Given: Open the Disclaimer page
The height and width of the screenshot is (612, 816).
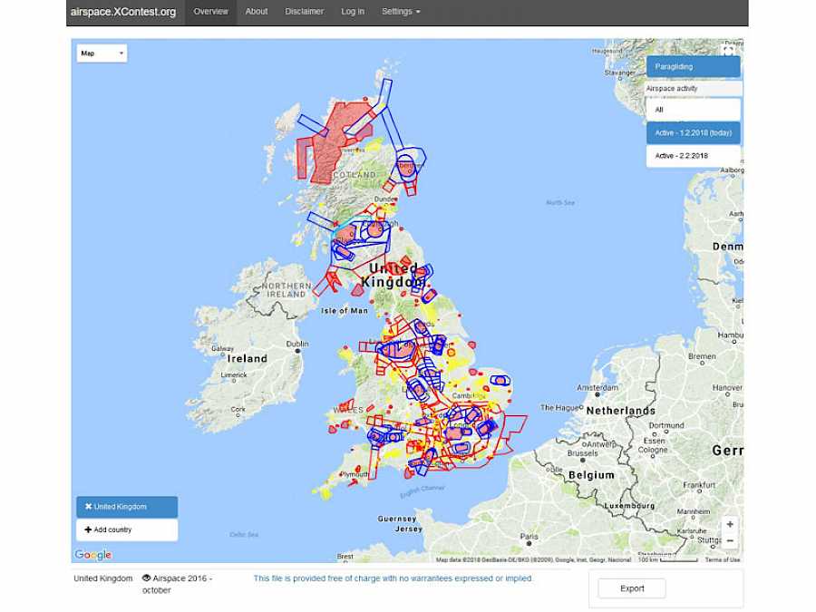Looking at the screenshot, I should tap(304, 12).
